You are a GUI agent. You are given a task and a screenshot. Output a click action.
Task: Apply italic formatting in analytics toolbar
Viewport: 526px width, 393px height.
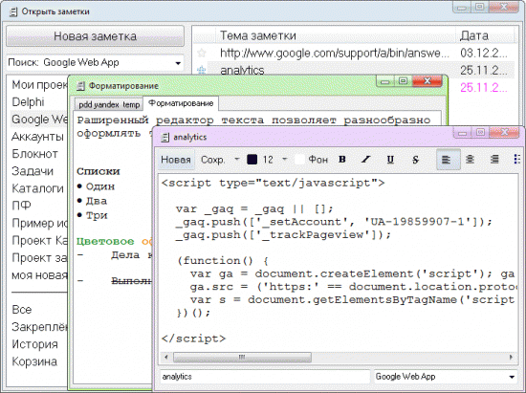click(365, 160)
